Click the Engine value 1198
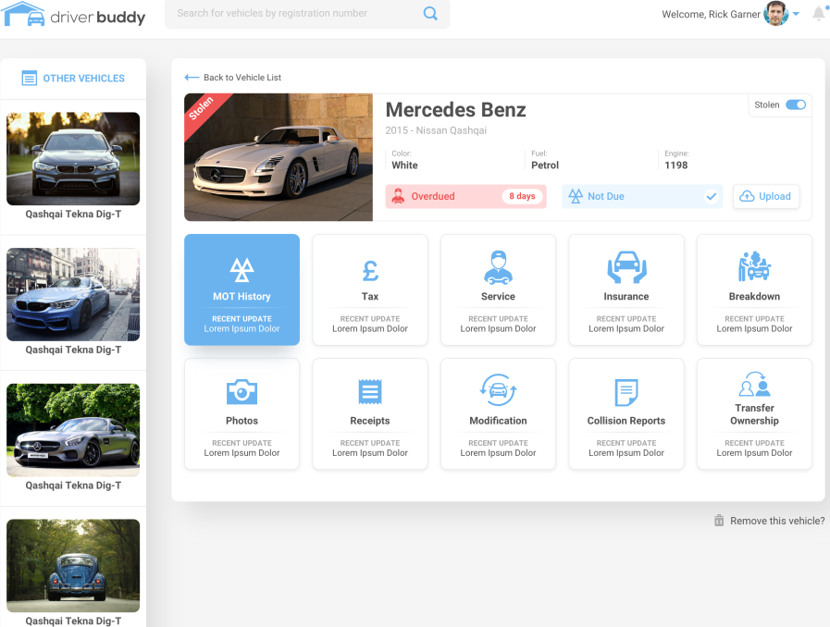Viewport: 830px width, 627px height. click(x=676, y=166)
